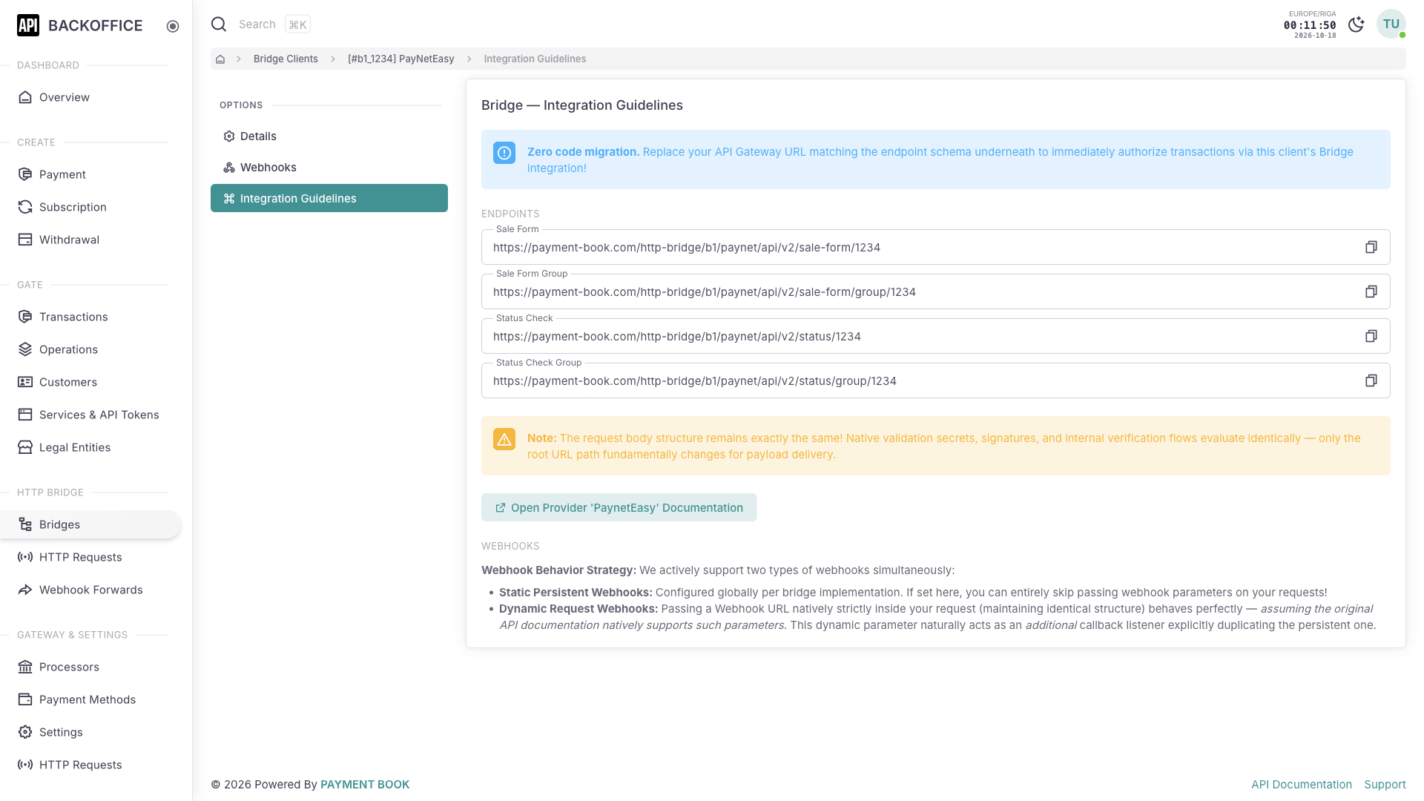Select Bridges in the HTTP Bridge section
Image resolution: width=1424 pixels, height=801 pixels.
click(x=90, y=524)
